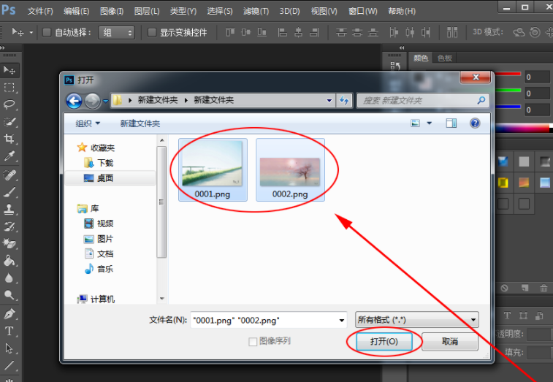Screen dimensions: 553x382
Task: Toggle the 显示变换控件 checkbox
Action: coord(152,33)
